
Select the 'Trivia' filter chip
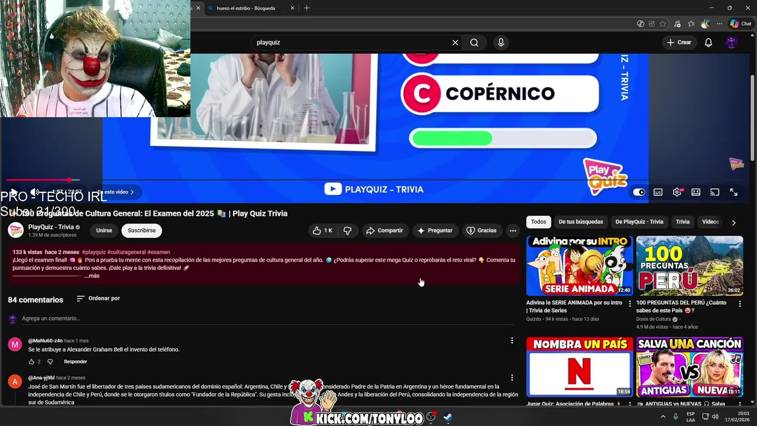tap(682, 222)
